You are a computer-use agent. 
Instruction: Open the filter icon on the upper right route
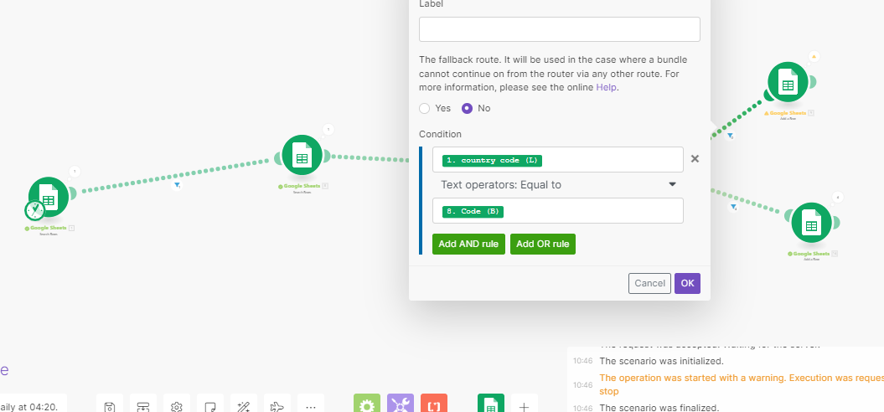(x=730, y=136)
